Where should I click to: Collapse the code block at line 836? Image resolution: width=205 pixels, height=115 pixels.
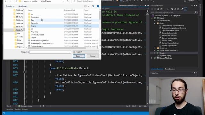pyautogui.click(x=24, y=72)
